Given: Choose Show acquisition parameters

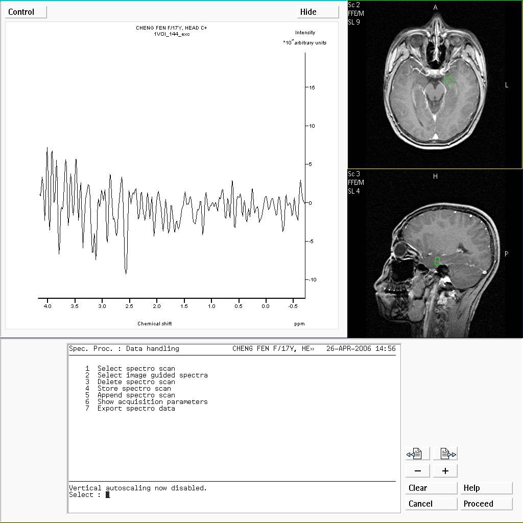Looking at the screenshot, I should 152,401.
